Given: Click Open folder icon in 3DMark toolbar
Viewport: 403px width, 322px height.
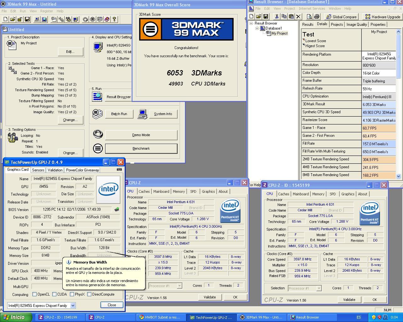Looking at the screenshot, I should click(13, 19).
